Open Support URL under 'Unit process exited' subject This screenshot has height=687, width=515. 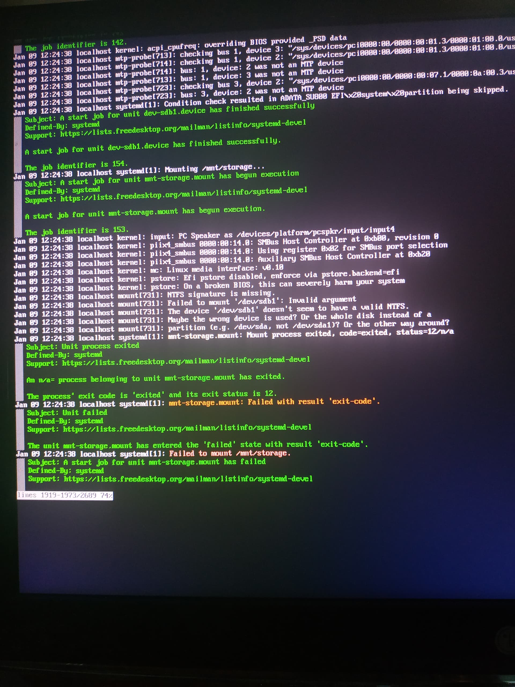pos(186,361)
